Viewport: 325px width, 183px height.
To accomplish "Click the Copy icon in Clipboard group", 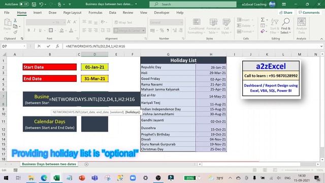I will [15, 26].
